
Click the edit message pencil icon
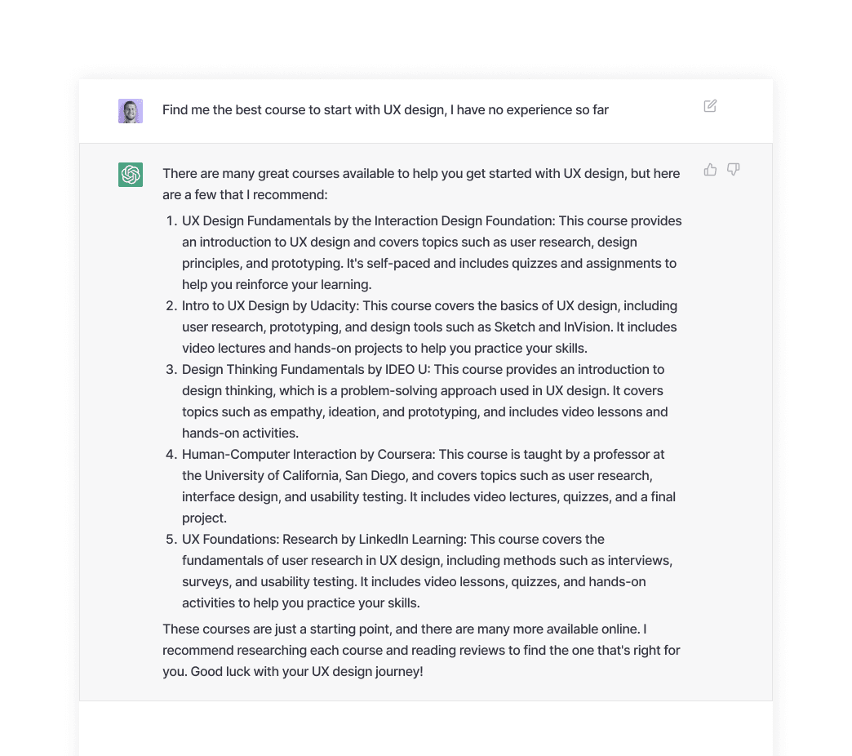[710, 106]
